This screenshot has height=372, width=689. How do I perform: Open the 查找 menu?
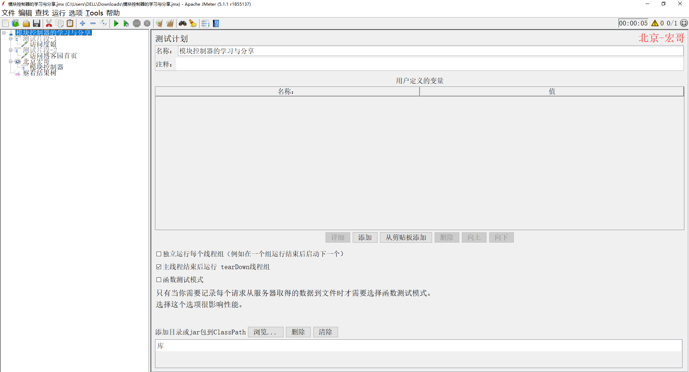42,13
